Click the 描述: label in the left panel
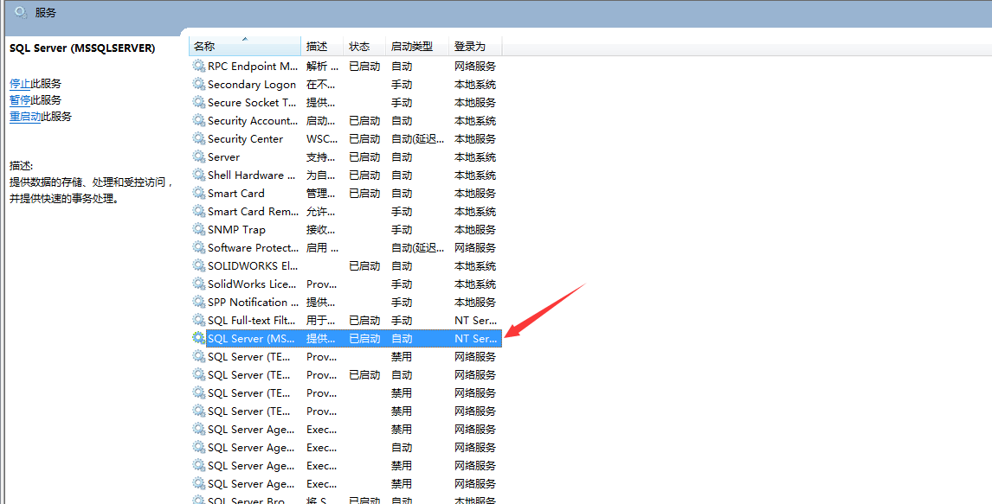 [21, 165]
